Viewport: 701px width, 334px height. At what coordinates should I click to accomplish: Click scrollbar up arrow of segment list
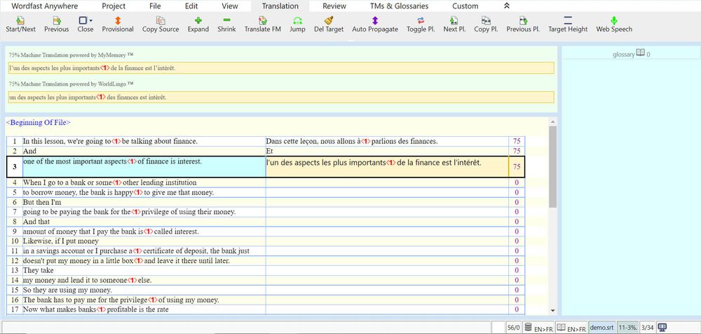point(553,122)
